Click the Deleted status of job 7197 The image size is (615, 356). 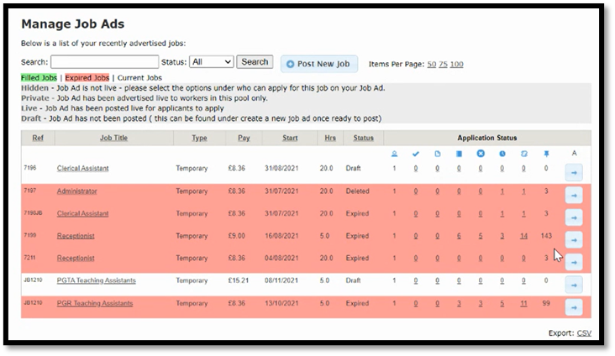(357, 191)
